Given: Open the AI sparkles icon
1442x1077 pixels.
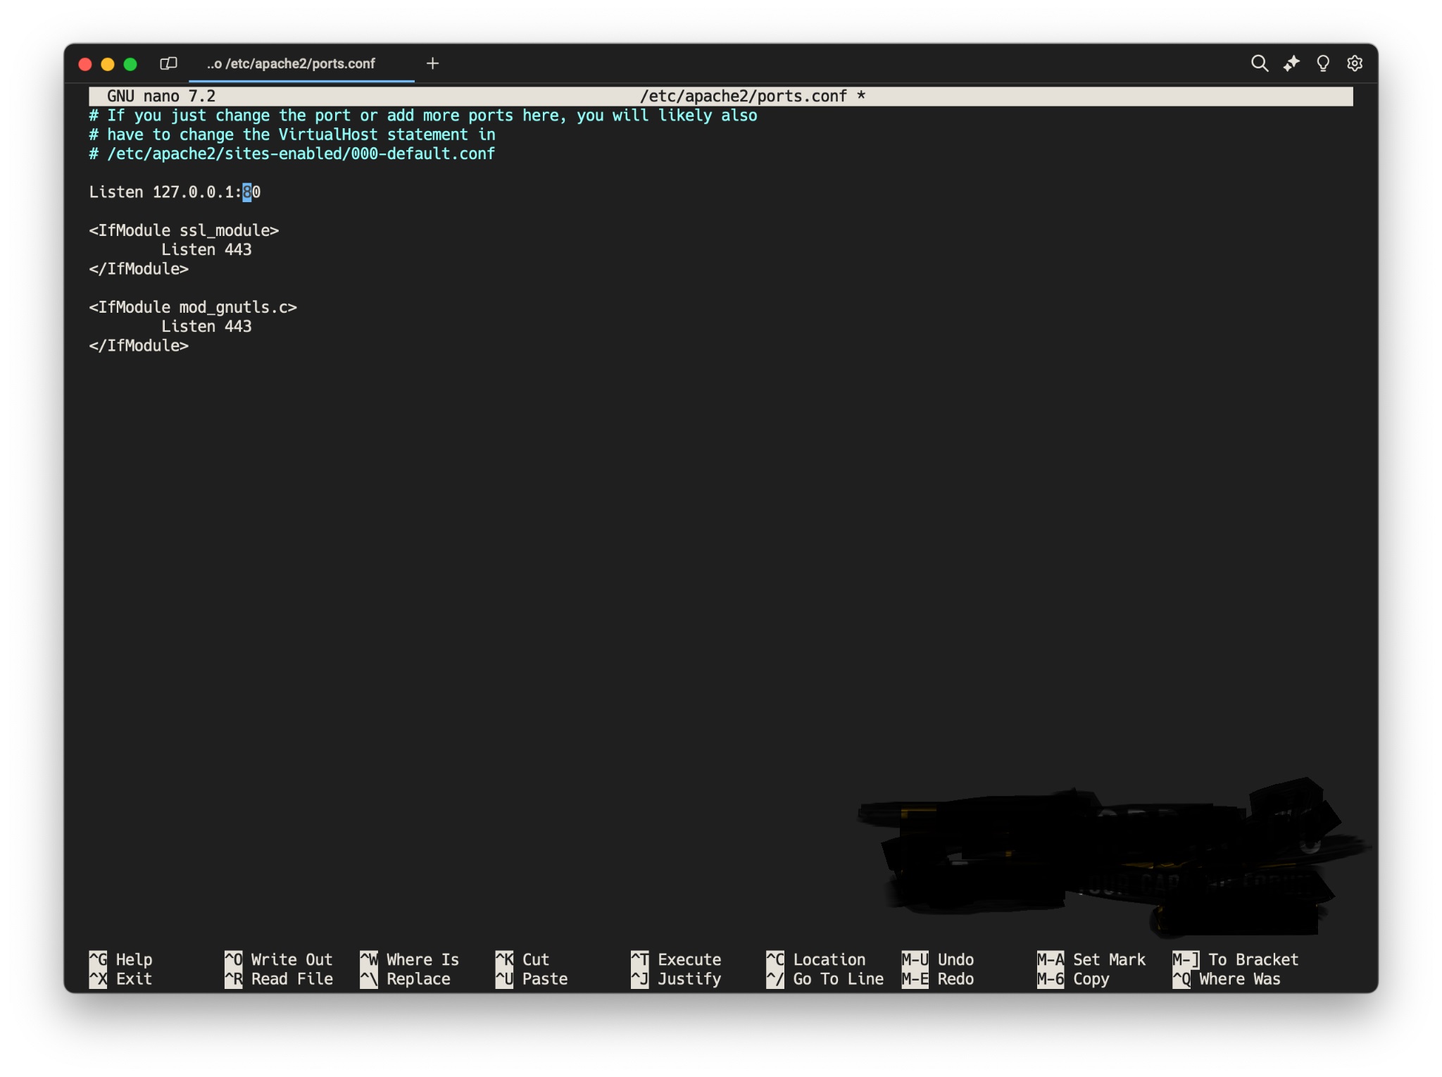Looking at the screenshot, I should click(x=1291, y=63).
